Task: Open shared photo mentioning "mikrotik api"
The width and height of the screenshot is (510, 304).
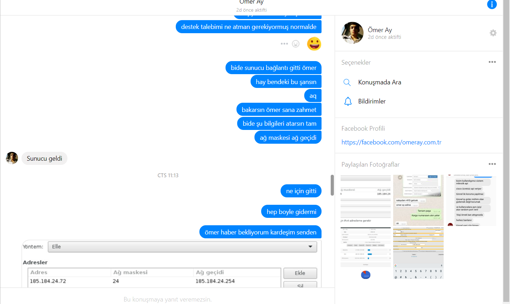Action: tap(471, 200)
